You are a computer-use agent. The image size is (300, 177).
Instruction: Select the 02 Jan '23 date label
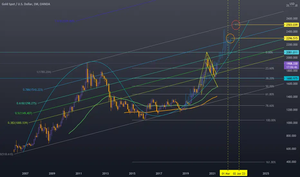(x=239, y=173)
